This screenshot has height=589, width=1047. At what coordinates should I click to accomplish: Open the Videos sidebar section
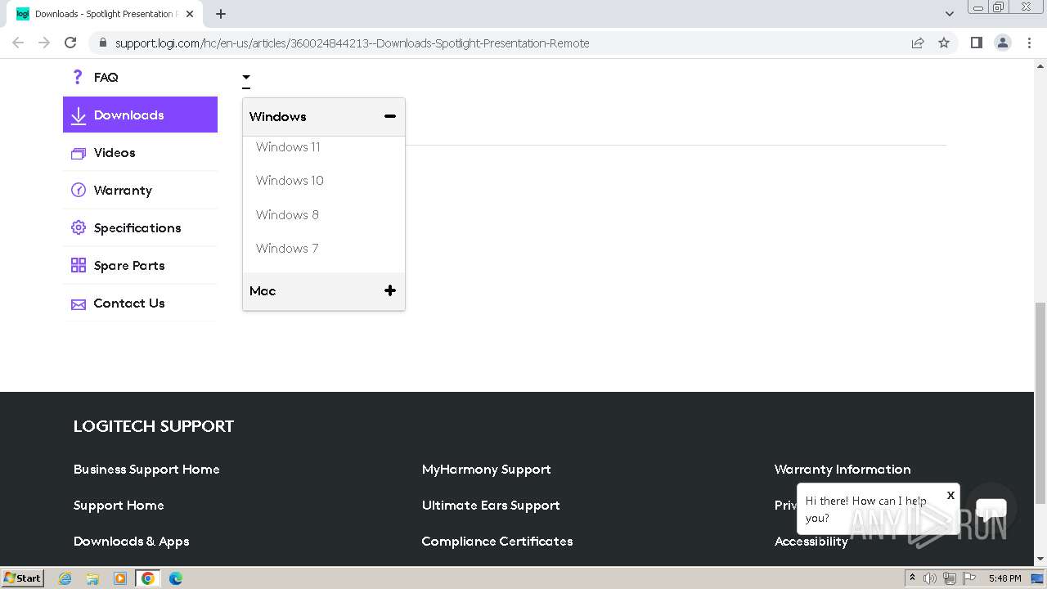coord(140,152)
